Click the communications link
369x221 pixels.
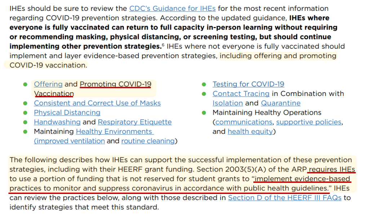(x=244, y=122)
